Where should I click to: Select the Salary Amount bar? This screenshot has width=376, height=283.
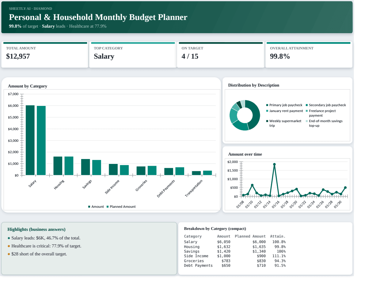tap(30, 140)
